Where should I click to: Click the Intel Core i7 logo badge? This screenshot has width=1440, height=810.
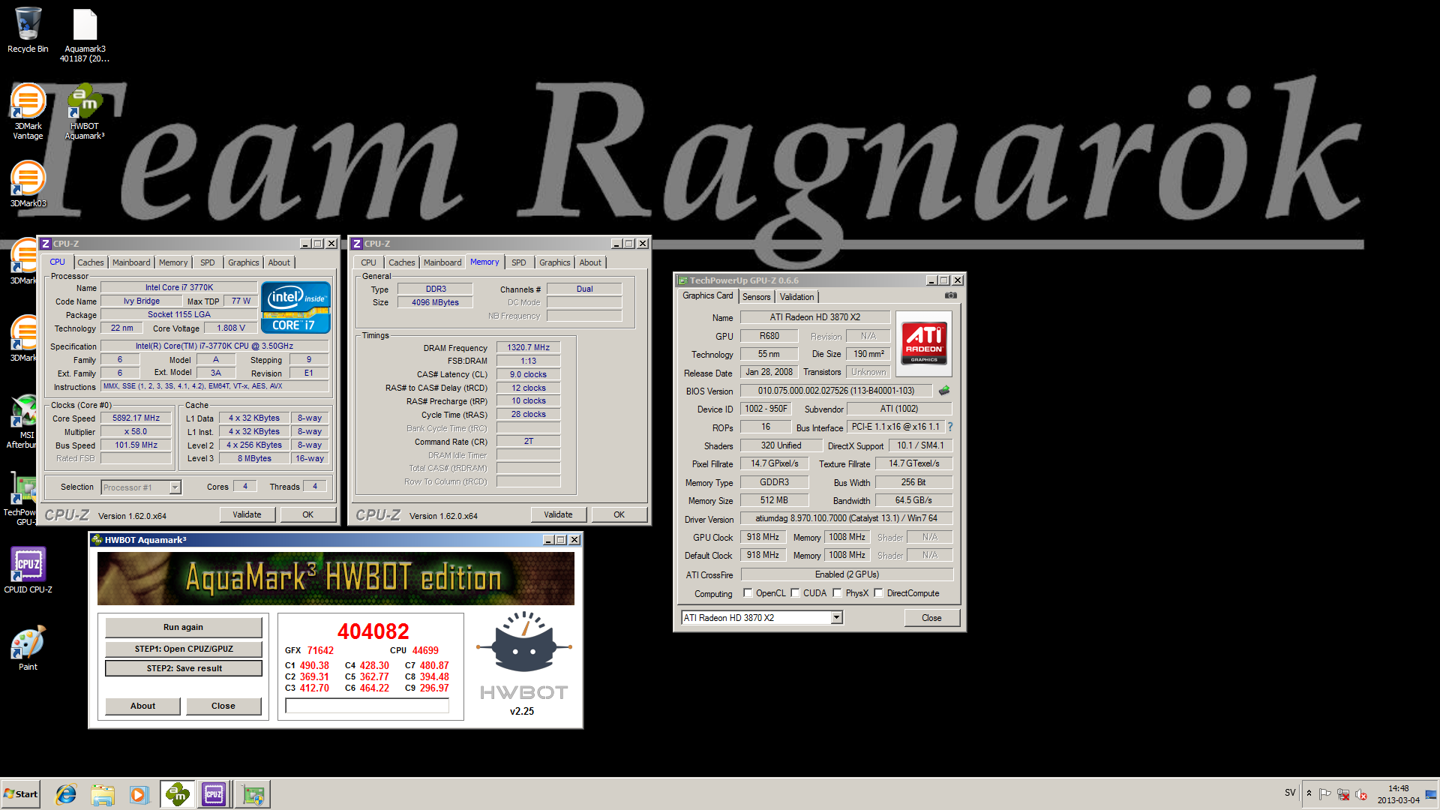click(295, 307)
